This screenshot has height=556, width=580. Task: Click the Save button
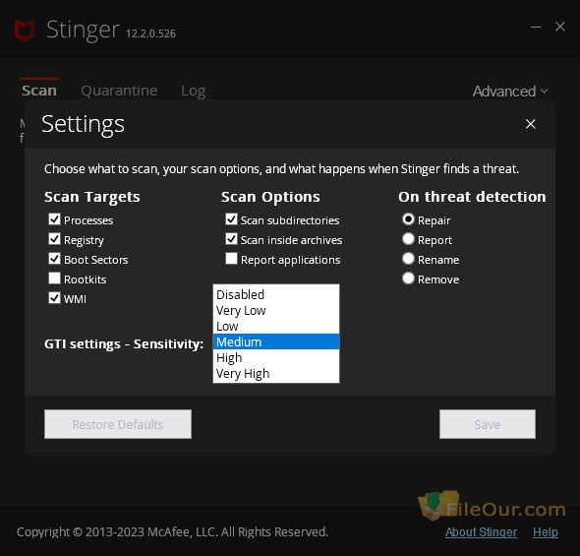click(x=488, y=424)
